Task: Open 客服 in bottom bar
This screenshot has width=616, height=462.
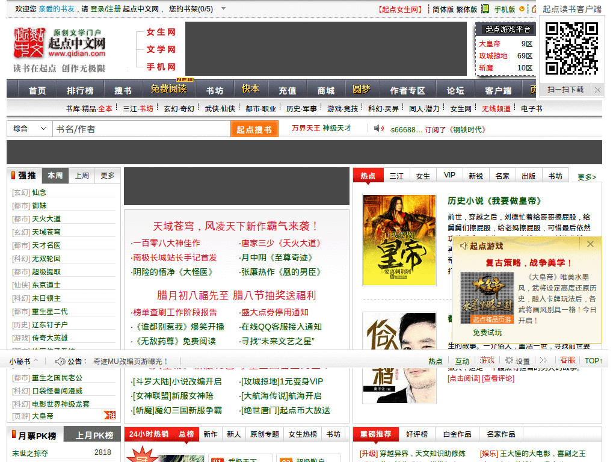Action: coord(567,360)
